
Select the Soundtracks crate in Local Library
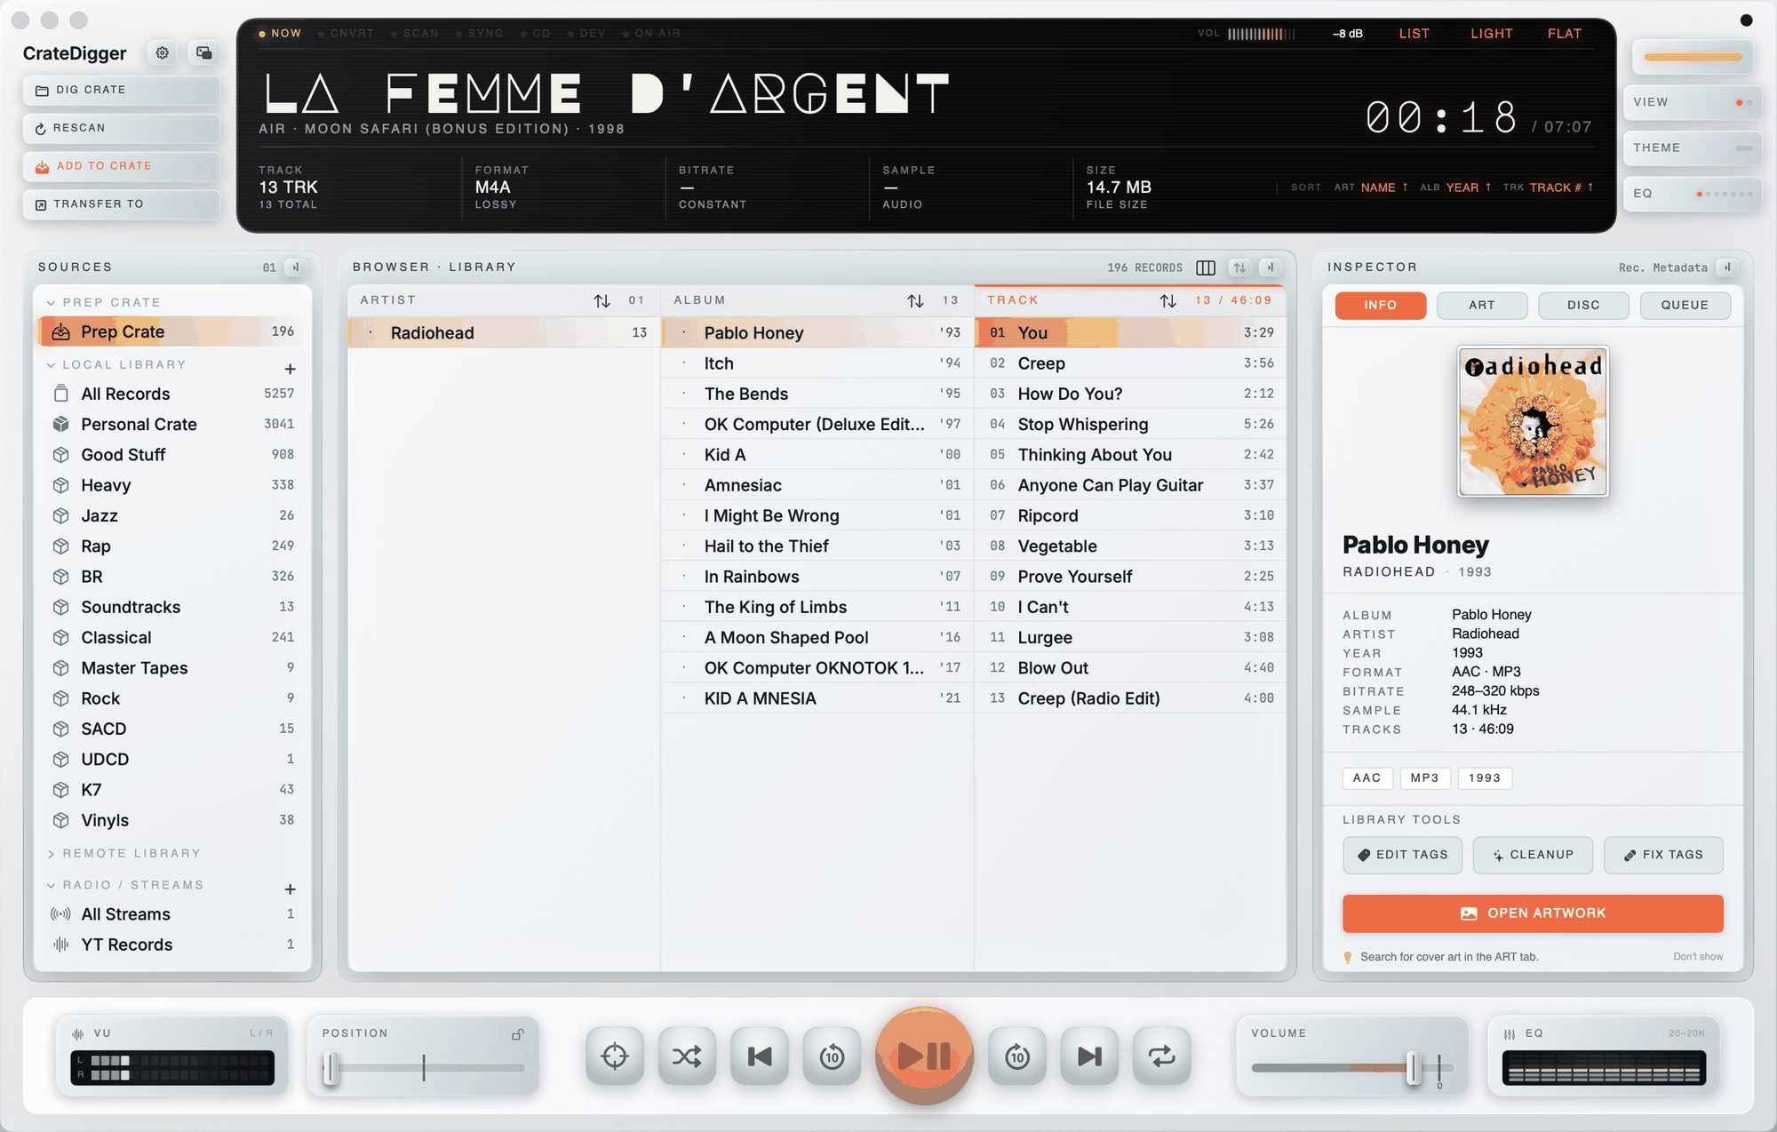coord(172,608)
